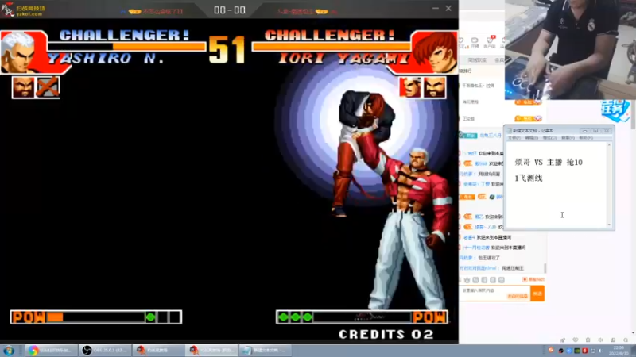The width and height of the screenshot is (636, 357).
Task: Focus the chat message input field
Action: tap(494, 293)
